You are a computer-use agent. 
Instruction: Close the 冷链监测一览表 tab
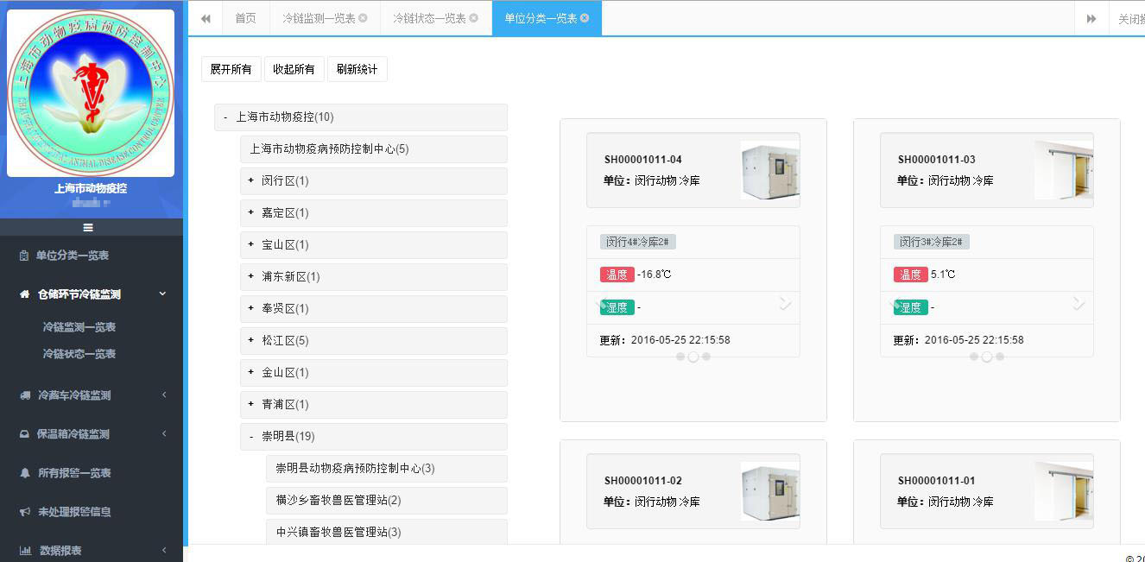(363, 18)
